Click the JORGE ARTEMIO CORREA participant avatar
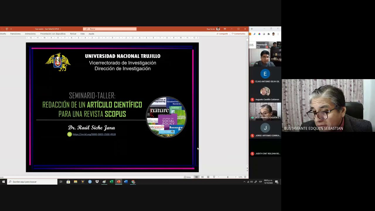Image resolution: width=375 pixels, height=211 pixels. (x=265, y=128)
